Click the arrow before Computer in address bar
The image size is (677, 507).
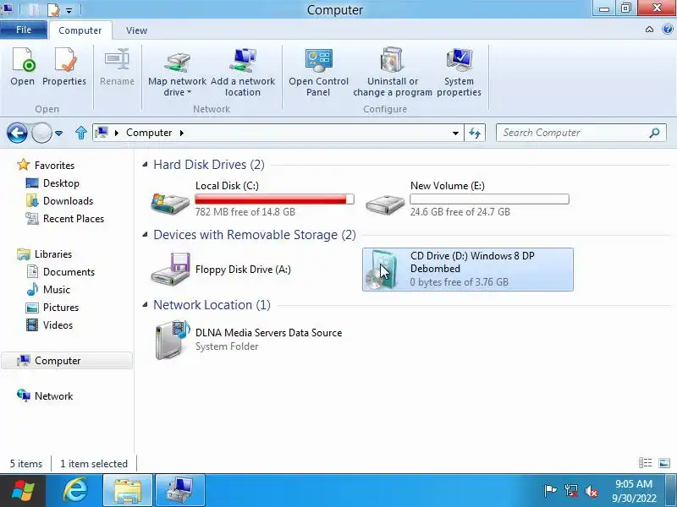point(117,133)
